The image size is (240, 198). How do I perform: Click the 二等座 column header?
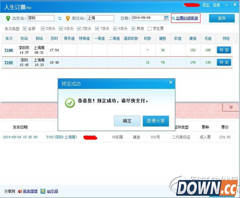114,38
